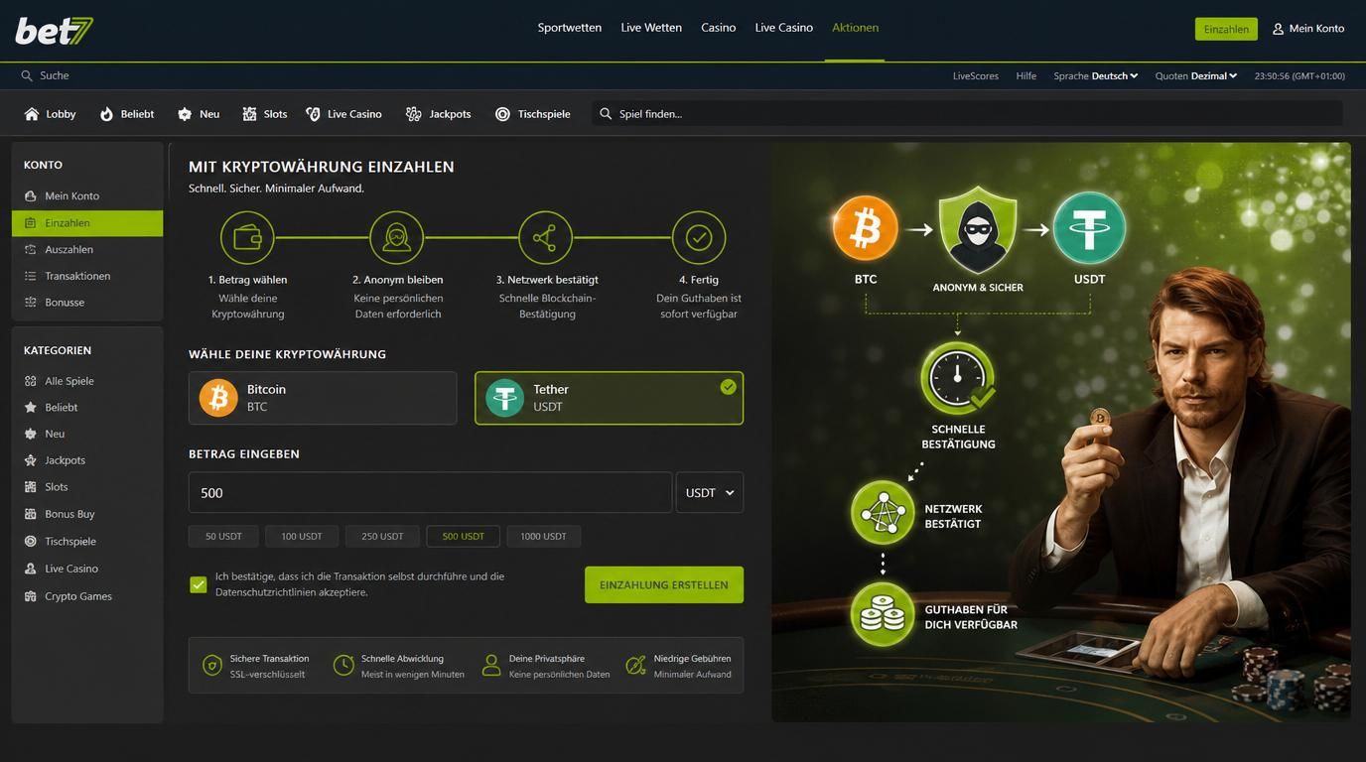
Task: Click the Live Casino icon in the toolbar
Action: (x=313, y=114)
